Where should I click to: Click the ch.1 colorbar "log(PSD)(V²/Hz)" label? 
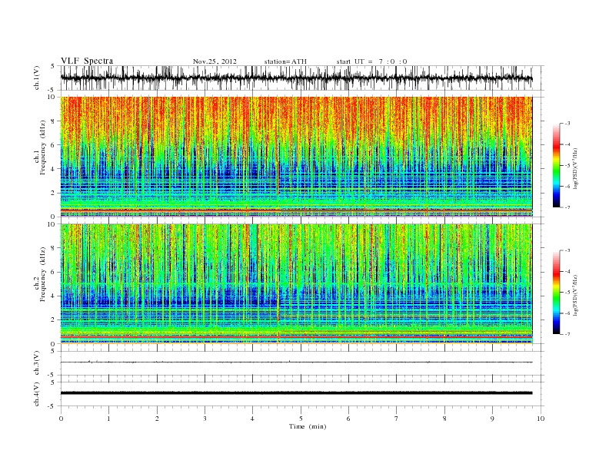(x=575, y=167)
